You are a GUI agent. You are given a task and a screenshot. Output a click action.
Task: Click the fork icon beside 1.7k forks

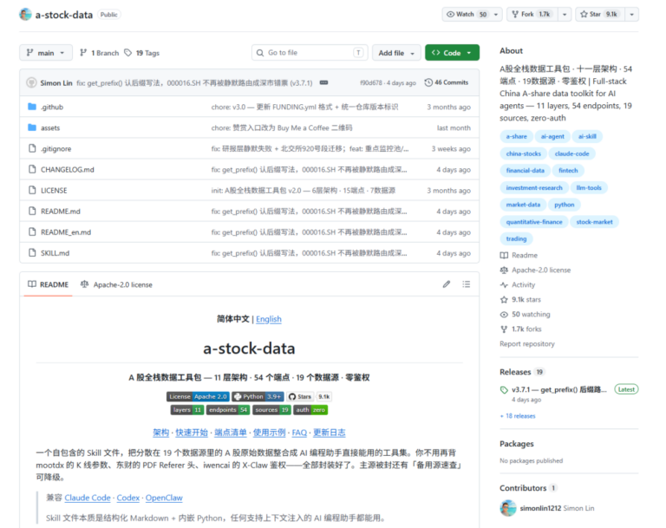504,329
